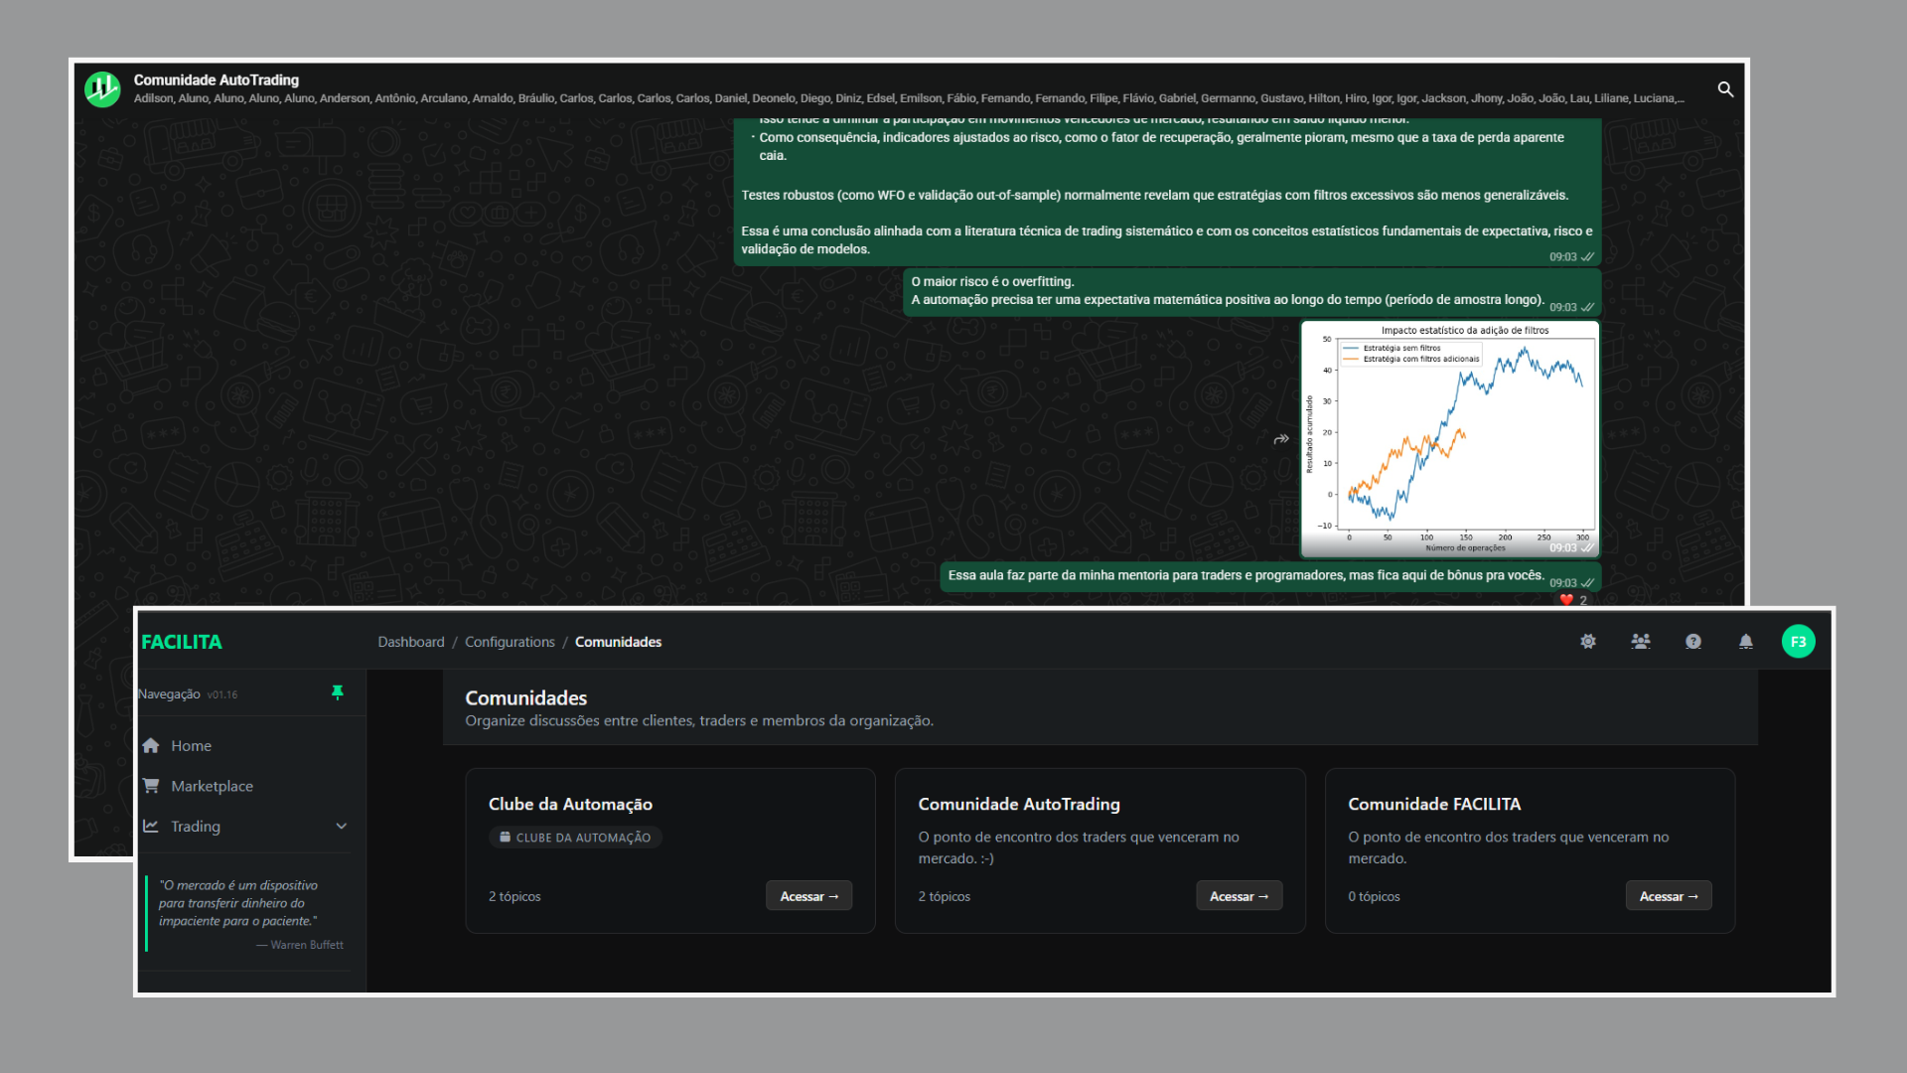The image size is (1907, 1073).
Task: Click the help question mark icon
Action: tap(1693, 642)
